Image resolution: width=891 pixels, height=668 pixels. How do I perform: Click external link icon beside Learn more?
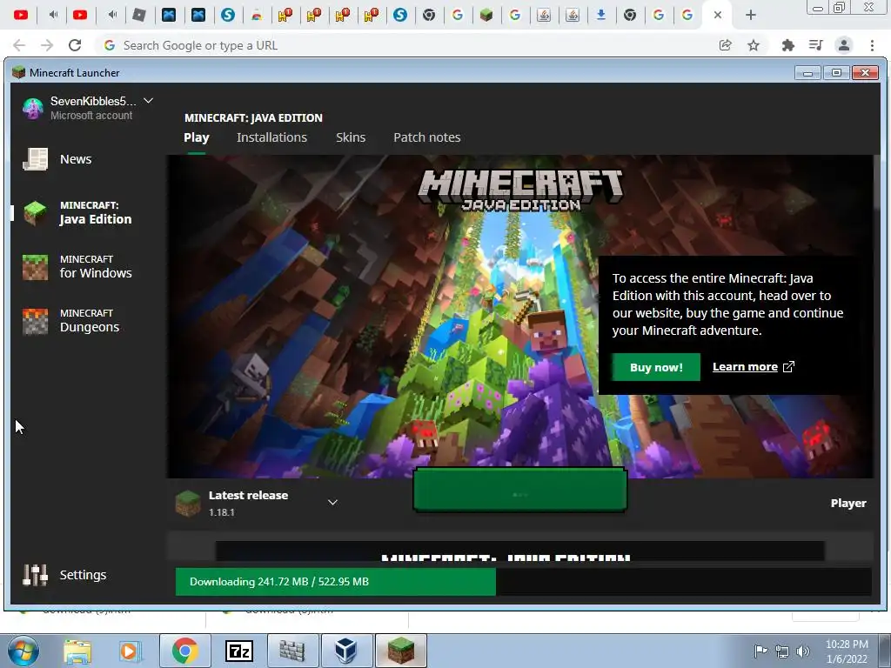788,367
